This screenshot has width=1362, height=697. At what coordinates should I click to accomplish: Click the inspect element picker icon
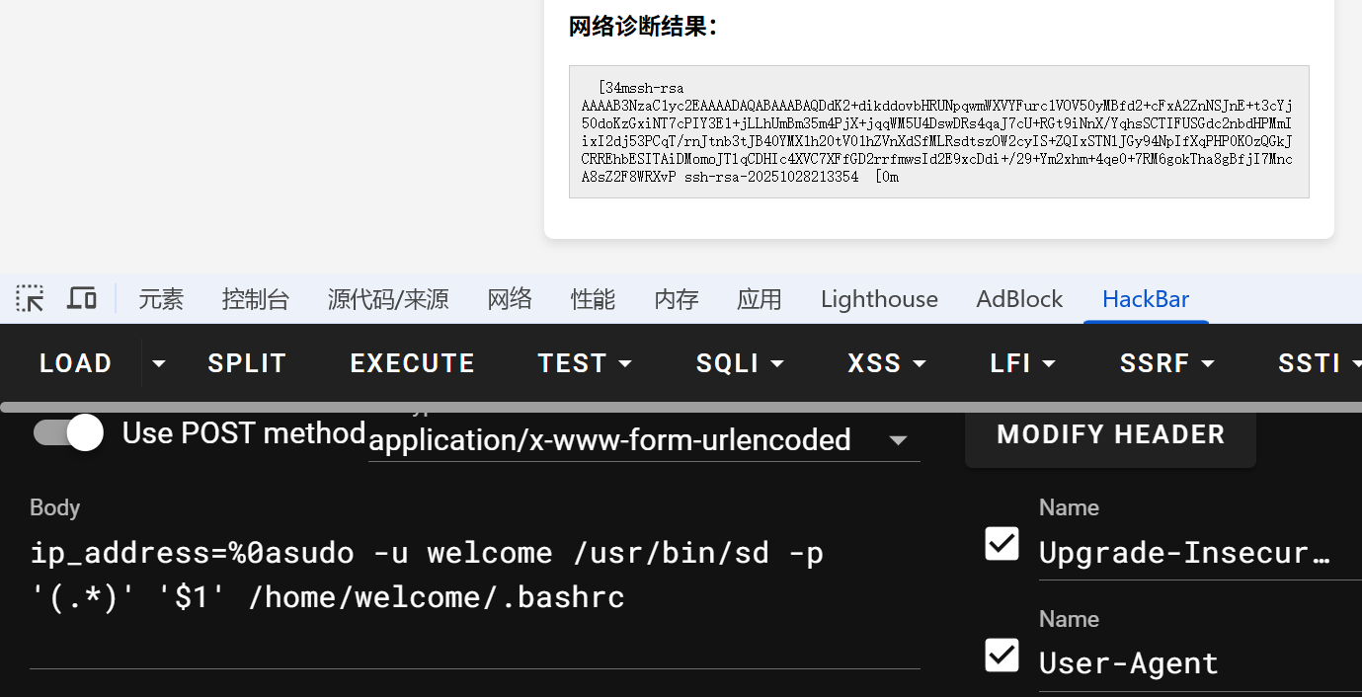click(x=30, y=299)
